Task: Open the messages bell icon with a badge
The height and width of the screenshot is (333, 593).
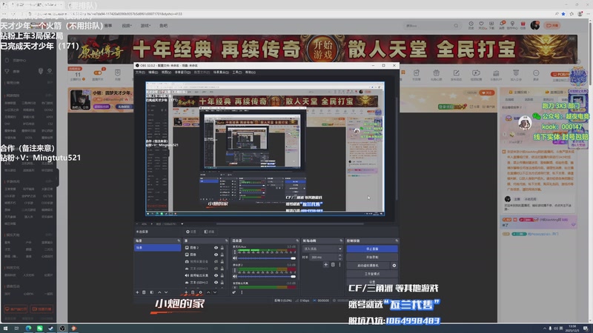Action: [502, 25]
